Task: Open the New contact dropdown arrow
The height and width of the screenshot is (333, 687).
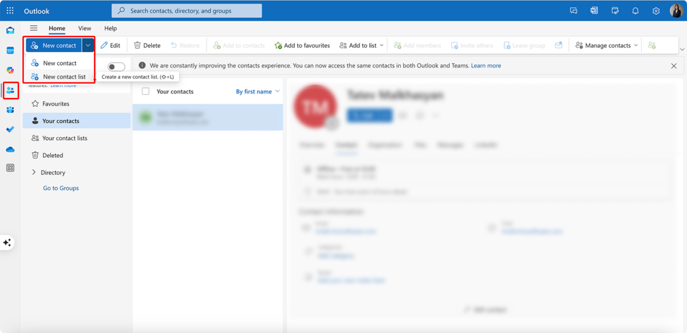Action: click(x=88, y=45)
